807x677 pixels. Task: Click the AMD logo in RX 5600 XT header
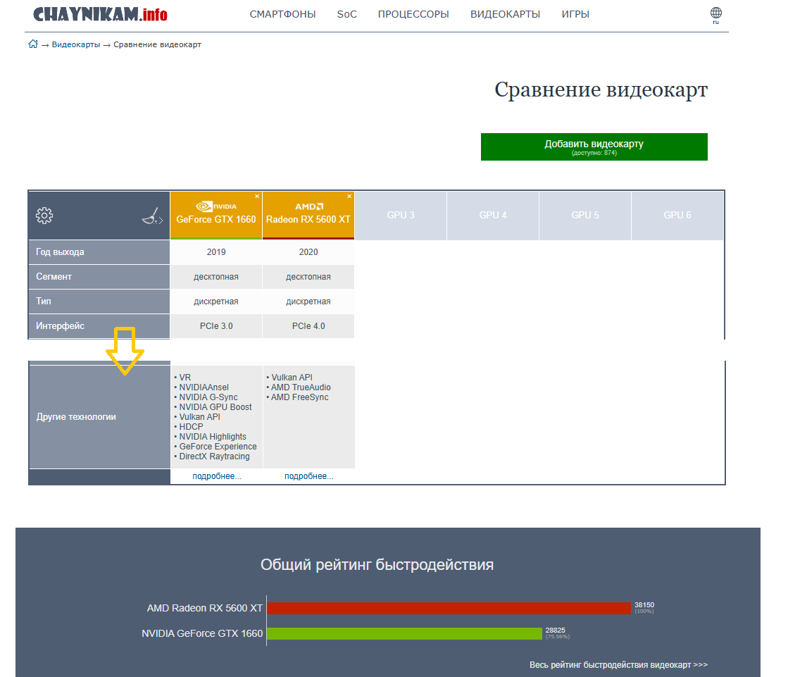click(x=309, y=206)
